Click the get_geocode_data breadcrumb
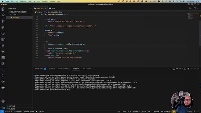This screenshot has height=113, width=201. coord(55,12)
